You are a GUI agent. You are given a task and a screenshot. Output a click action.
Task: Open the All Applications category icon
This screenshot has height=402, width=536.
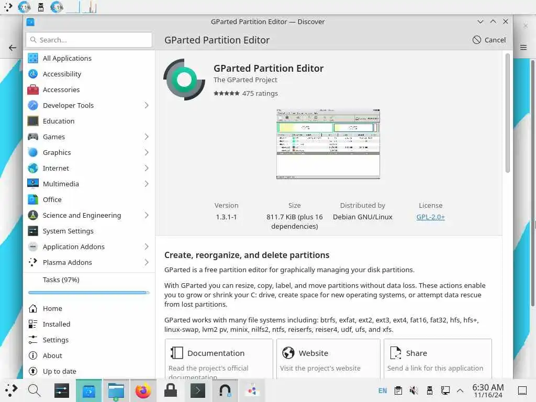coord(33,58)
